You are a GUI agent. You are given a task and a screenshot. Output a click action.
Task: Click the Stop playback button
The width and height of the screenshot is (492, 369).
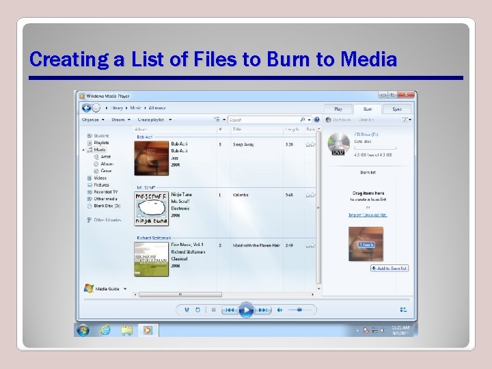click(x=214, y=310)
